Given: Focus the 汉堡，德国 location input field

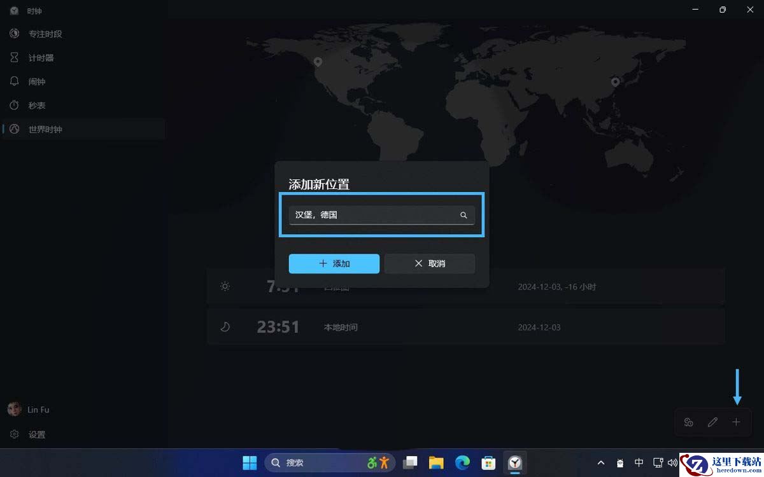Looking at the screenshot, I should coord(381,215).
